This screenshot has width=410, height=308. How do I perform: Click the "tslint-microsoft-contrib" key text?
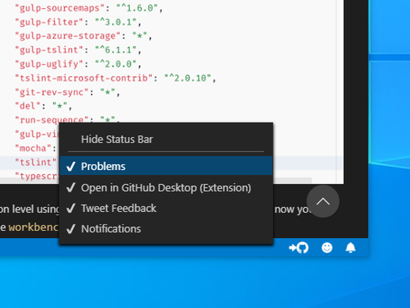(x=84, y=78)
